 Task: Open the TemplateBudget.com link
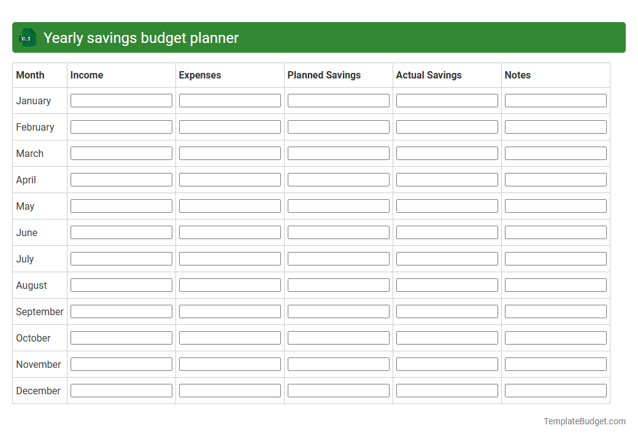pyautogui.click(x=584, y=421)
